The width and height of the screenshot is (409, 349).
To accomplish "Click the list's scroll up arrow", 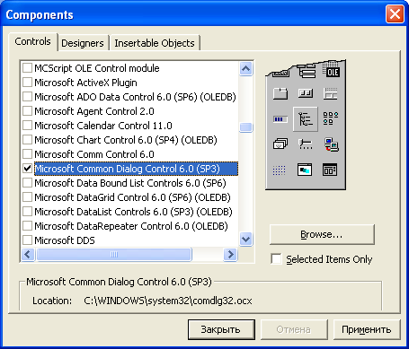I will pyautogui.click(x=246, y=69).
